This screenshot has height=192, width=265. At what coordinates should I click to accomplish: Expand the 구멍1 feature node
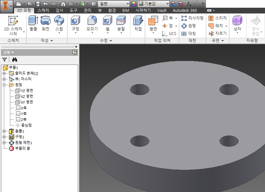(4, 137)
